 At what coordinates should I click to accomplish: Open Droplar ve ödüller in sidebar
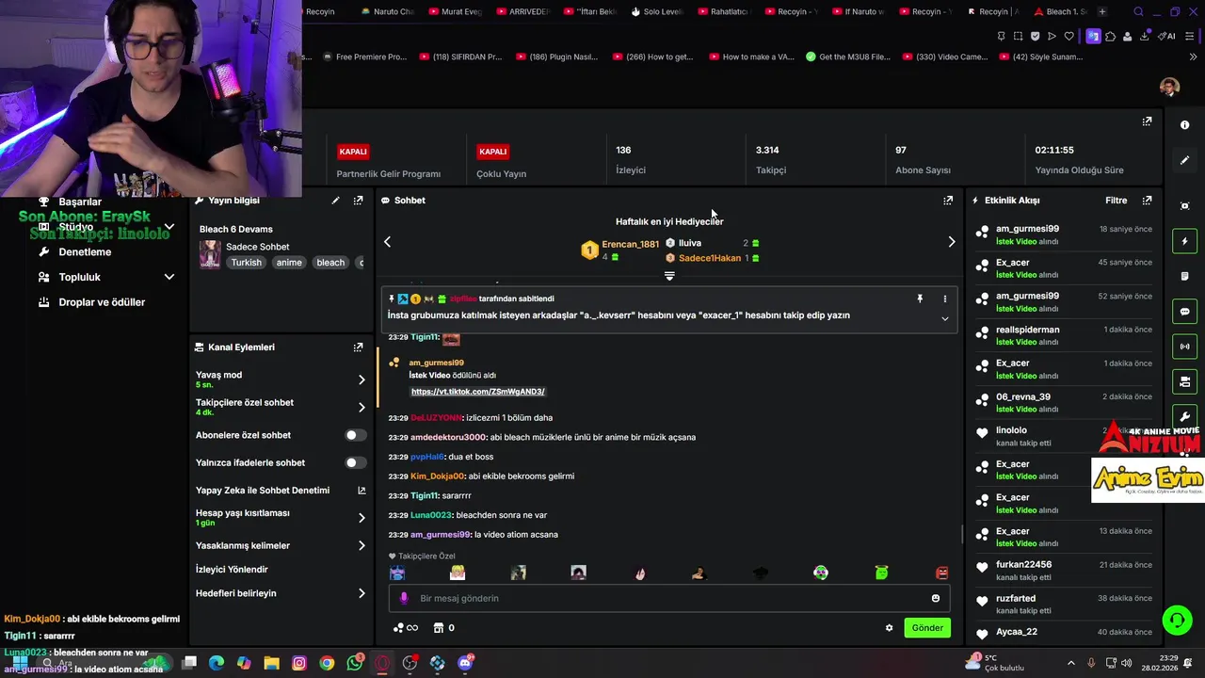click(90, 302)
